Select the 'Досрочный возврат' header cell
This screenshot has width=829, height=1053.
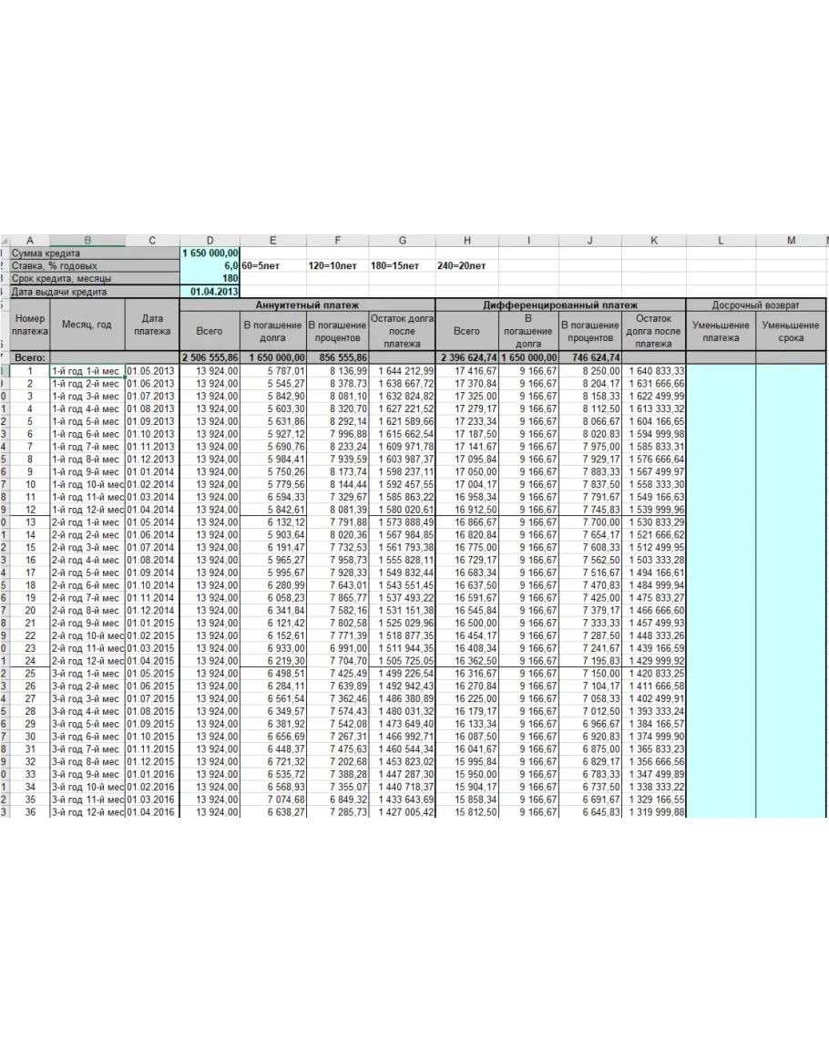click(756, 305)
